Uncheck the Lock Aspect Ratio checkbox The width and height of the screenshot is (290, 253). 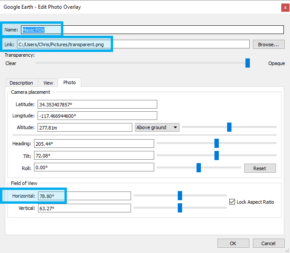(x=232, y=202)
